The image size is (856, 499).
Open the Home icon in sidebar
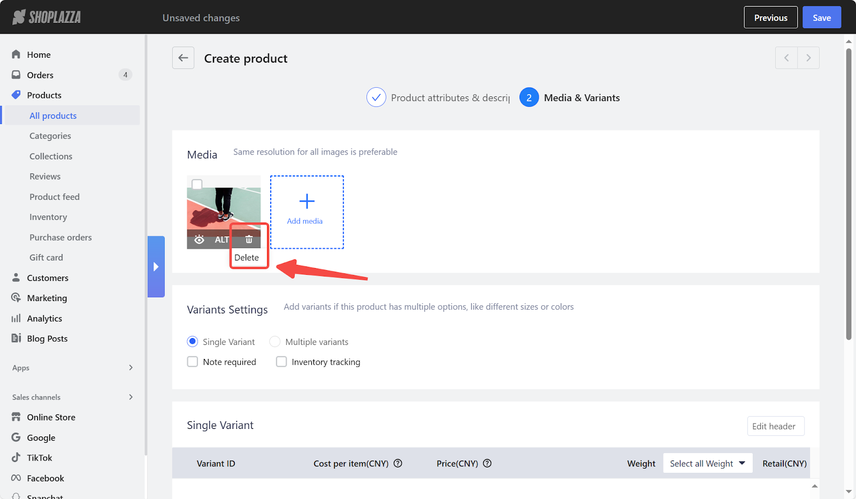tap(16, 55)
